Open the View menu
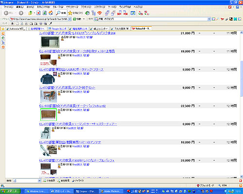This screenshot has width=243, height=194. click(x=30, y=7)
